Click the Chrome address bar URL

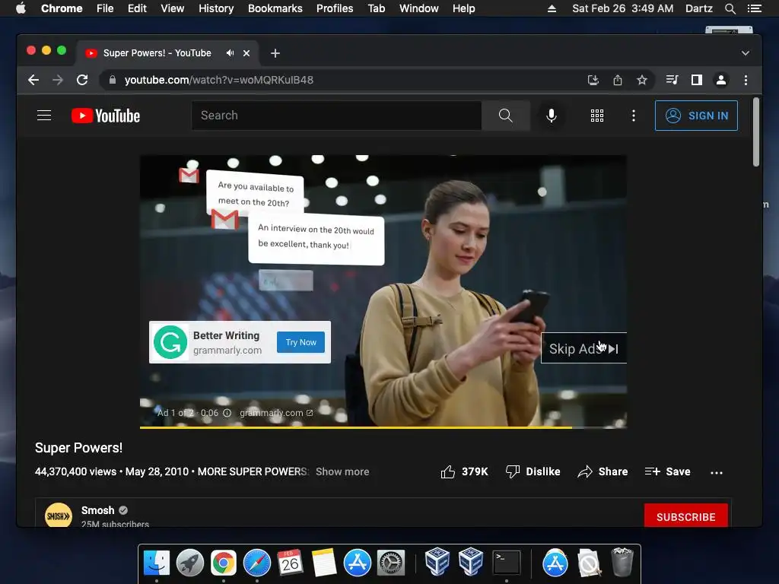[x=218, y=80]
